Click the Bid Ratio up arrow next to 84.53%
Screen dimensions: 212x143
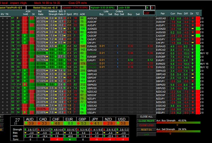click(x=47, y=53)
